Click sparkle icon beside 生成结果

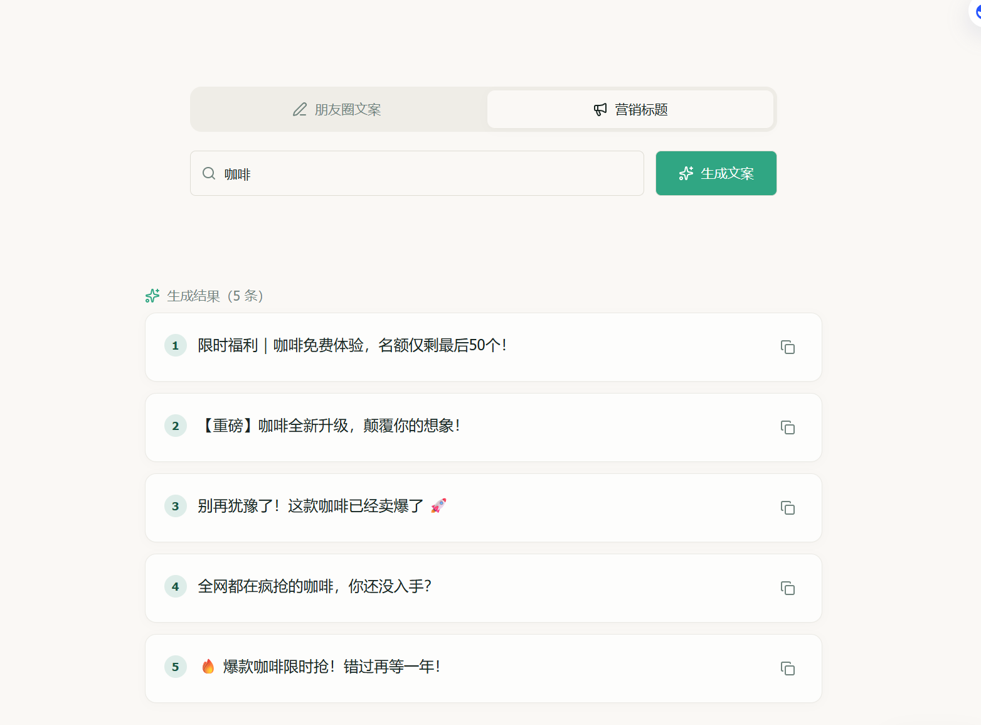152,296
